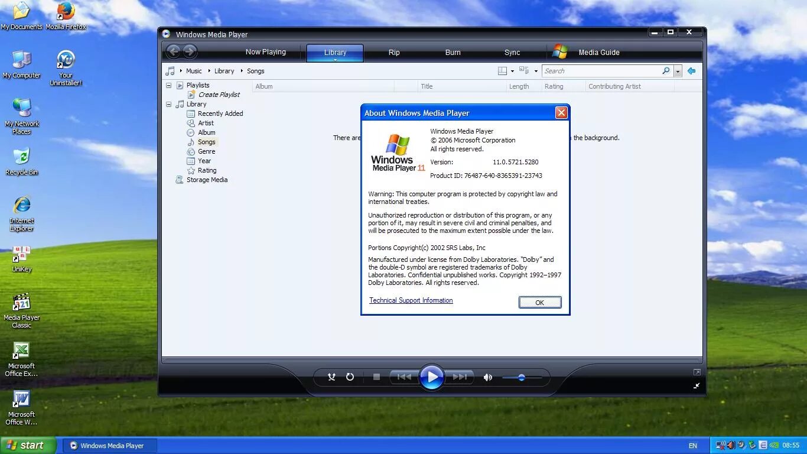Click the UniKey desktop icon
This screenshot has width=807, height=454.
(21, 259)
